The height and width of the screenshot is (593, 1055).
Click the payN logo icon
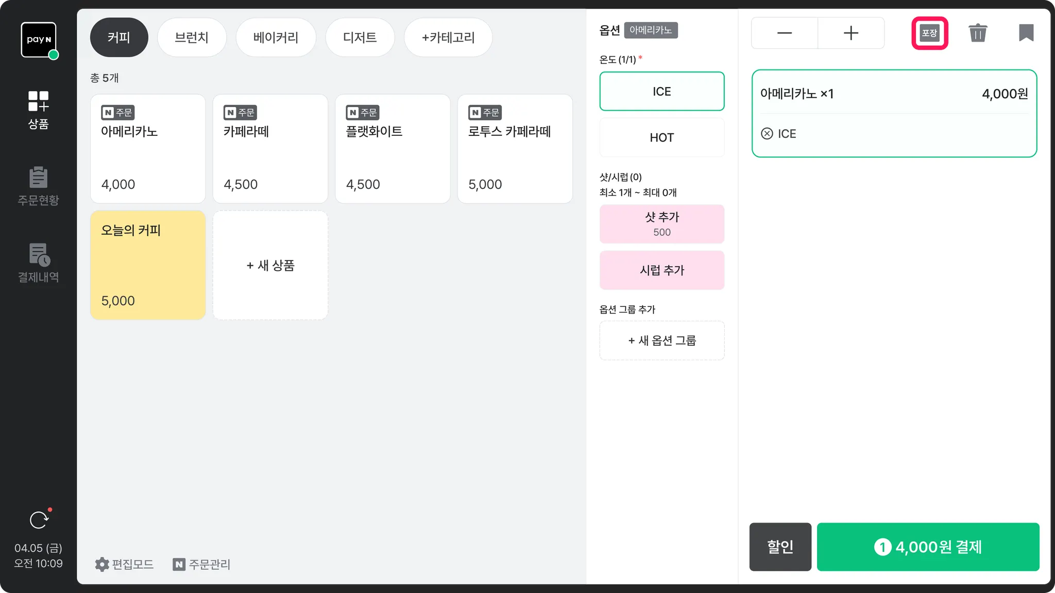pyautogui.click(x=39, y=40)
